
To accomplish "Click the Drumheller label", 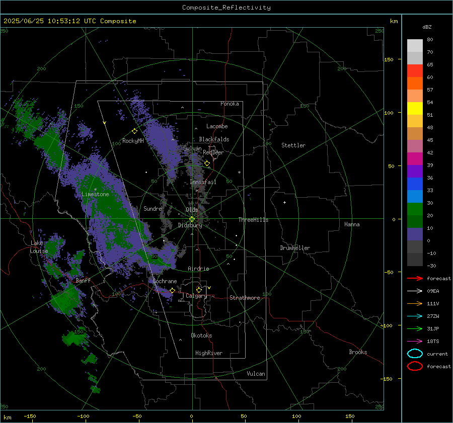I will [295, 248].
